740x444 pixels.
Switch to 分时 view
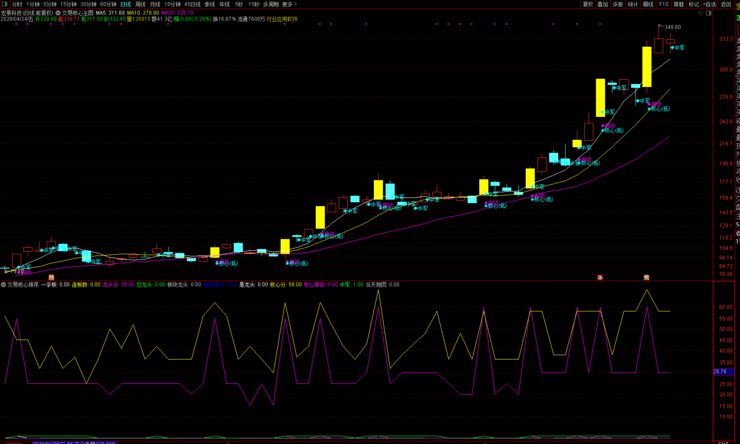[17, 4]
